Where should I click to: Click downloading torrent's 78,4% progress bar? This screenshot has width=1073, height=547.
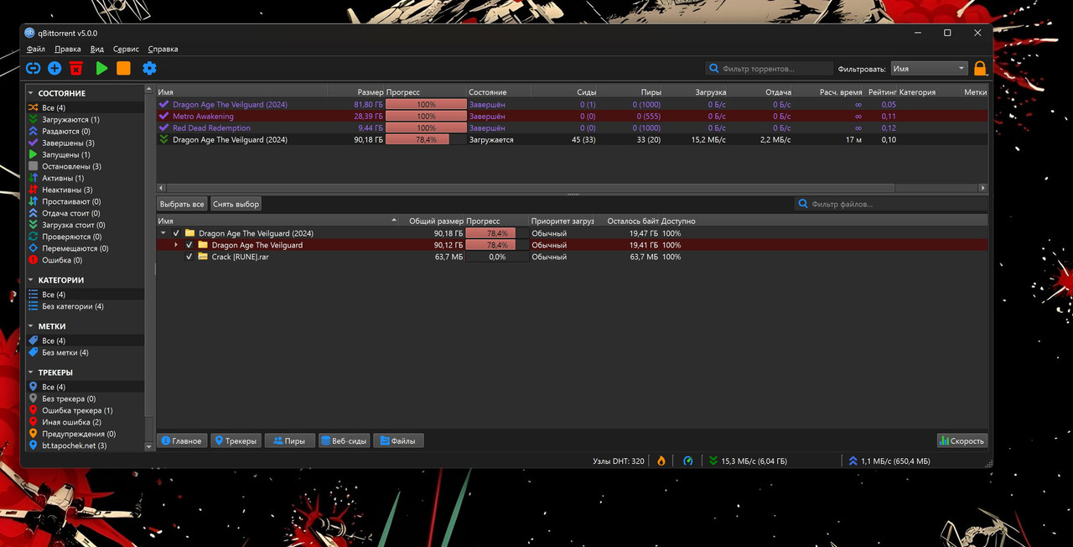pyautogui.click(x=426, y=140)
